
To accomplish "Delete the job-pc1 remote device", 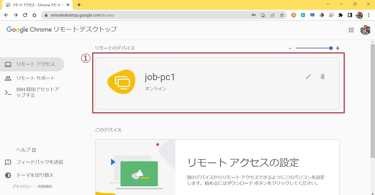I will pyautogui.click(x=323, y=77).
